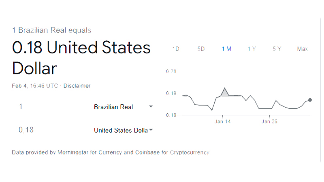
Task: Select the 5D chart range
Action: (201, 49)
